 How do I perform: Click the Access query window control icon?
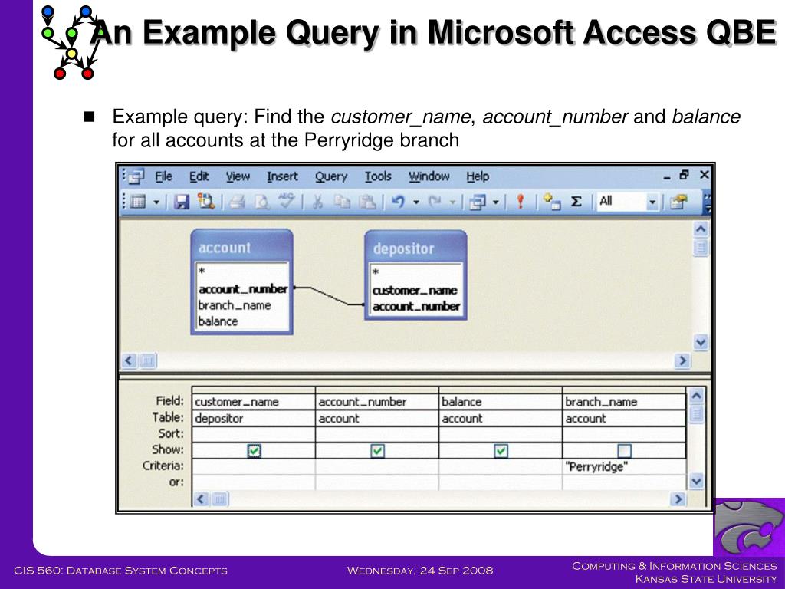[x=135, y=176]
